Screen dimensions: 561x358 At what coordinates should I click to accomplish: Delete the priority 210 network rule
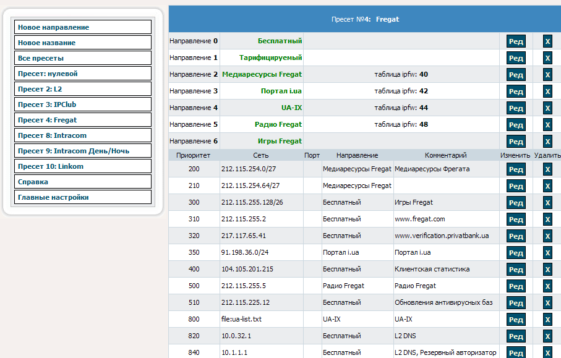[547, 186]
